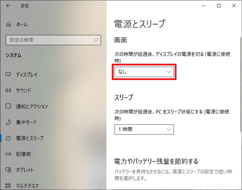Open マルチタスク settings
The image size is (242, 190).
pos(27,186)
